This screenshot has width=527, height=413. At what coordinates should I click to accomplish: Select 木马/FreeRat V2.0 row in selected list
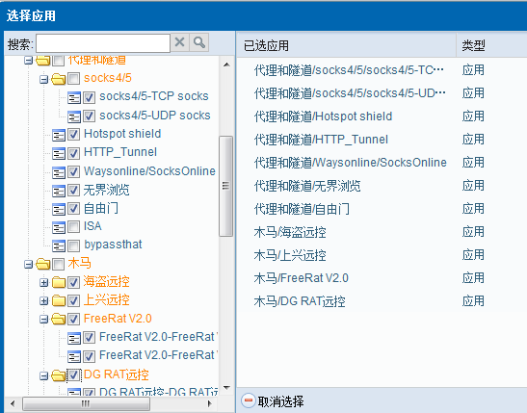[382, 278]
